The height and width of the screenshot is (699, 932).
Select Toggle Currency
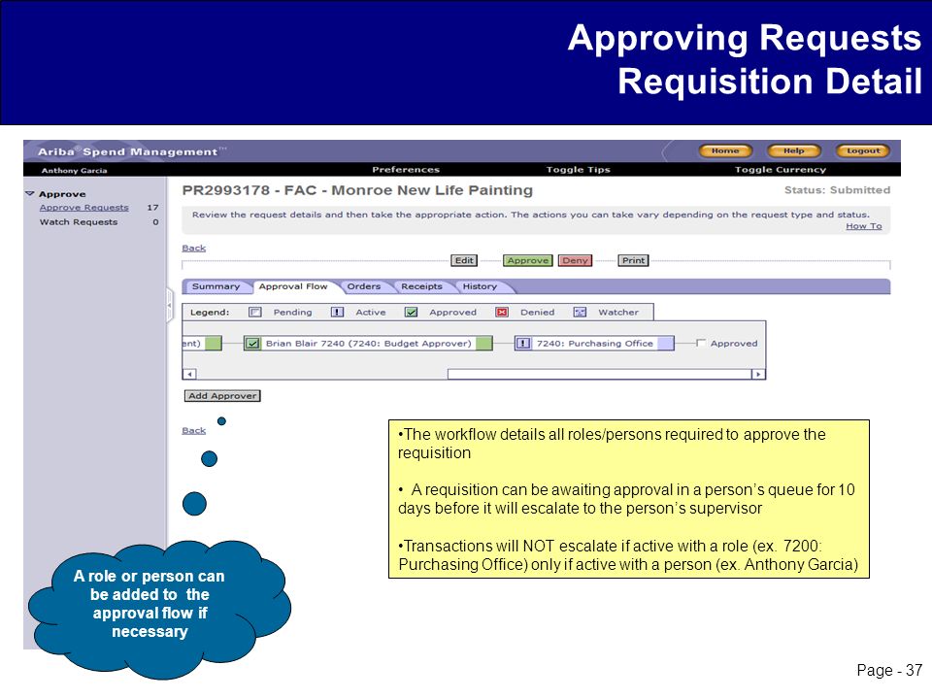click(780, 169)
